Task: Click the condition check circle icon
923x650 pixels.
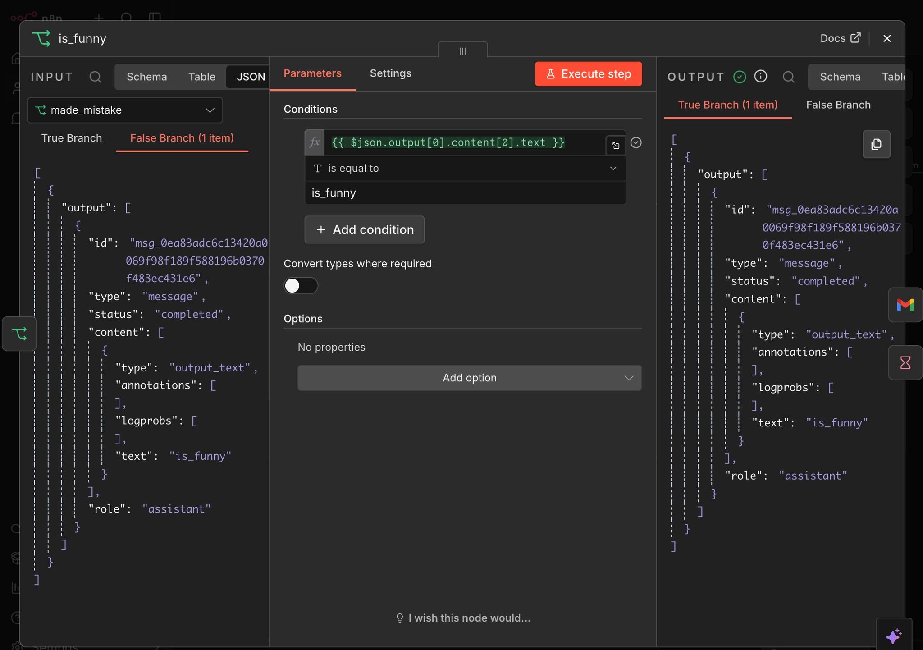Action: pos(636,142)
